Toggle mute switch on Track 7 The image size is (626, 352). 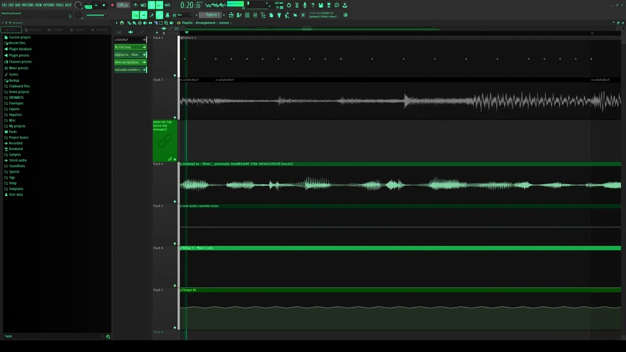coord(175,328)
